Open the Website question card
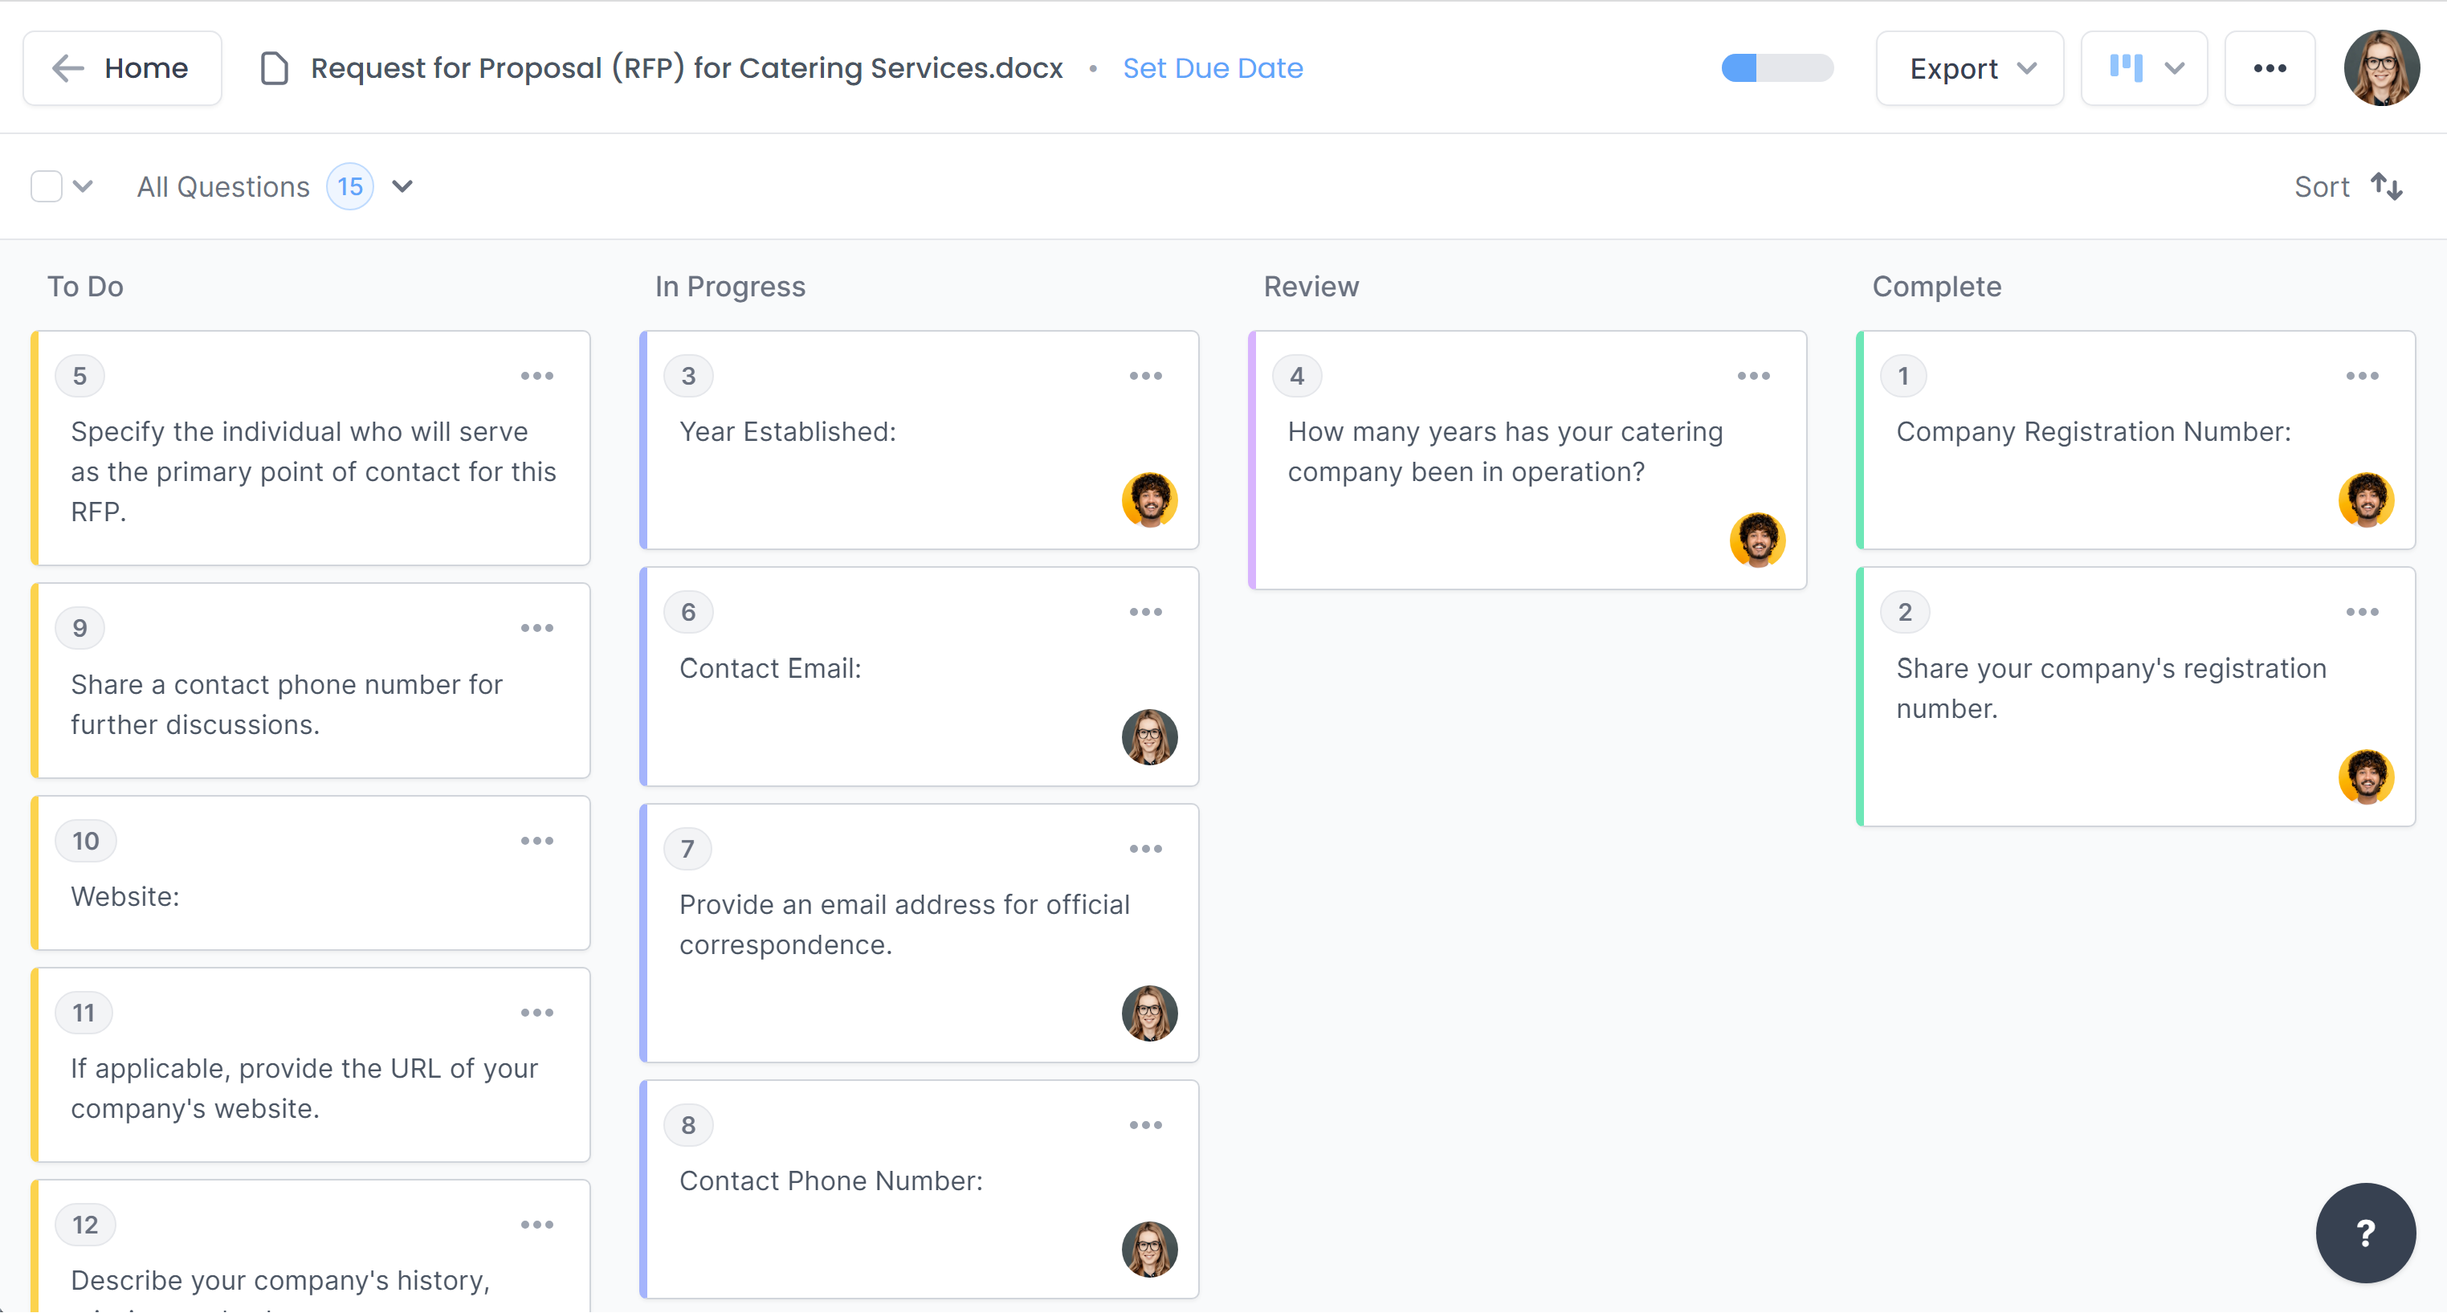The height and width of the screenshot is (1313, 2447). coord(311,872)
